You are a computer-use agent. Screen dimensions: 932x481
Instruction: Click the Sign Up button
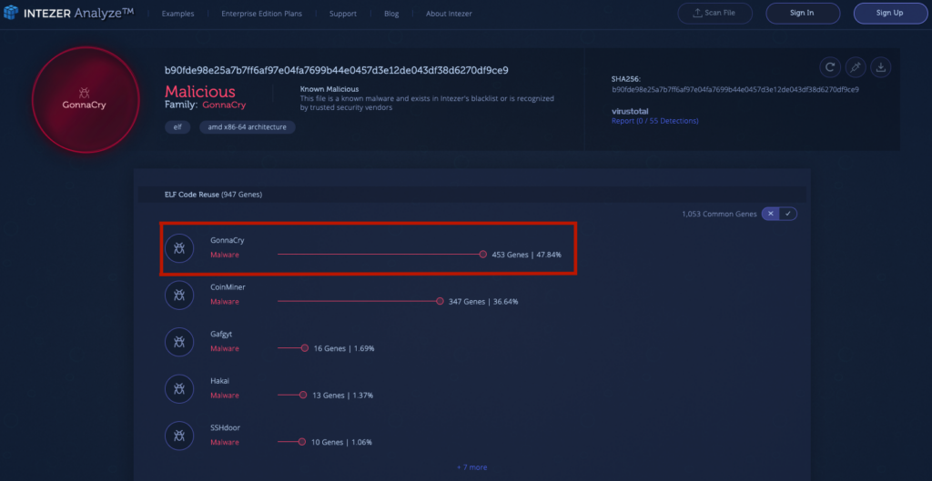point(890,13)
